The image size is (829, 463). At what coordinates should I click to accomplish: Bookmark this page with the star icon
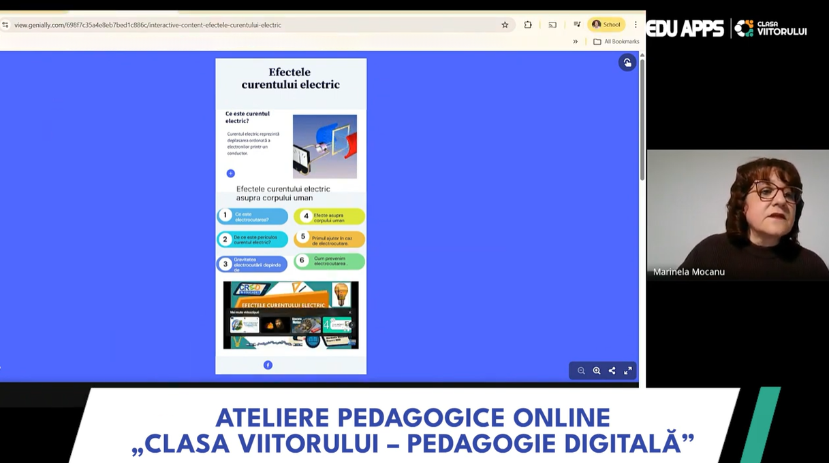[505, 24]
